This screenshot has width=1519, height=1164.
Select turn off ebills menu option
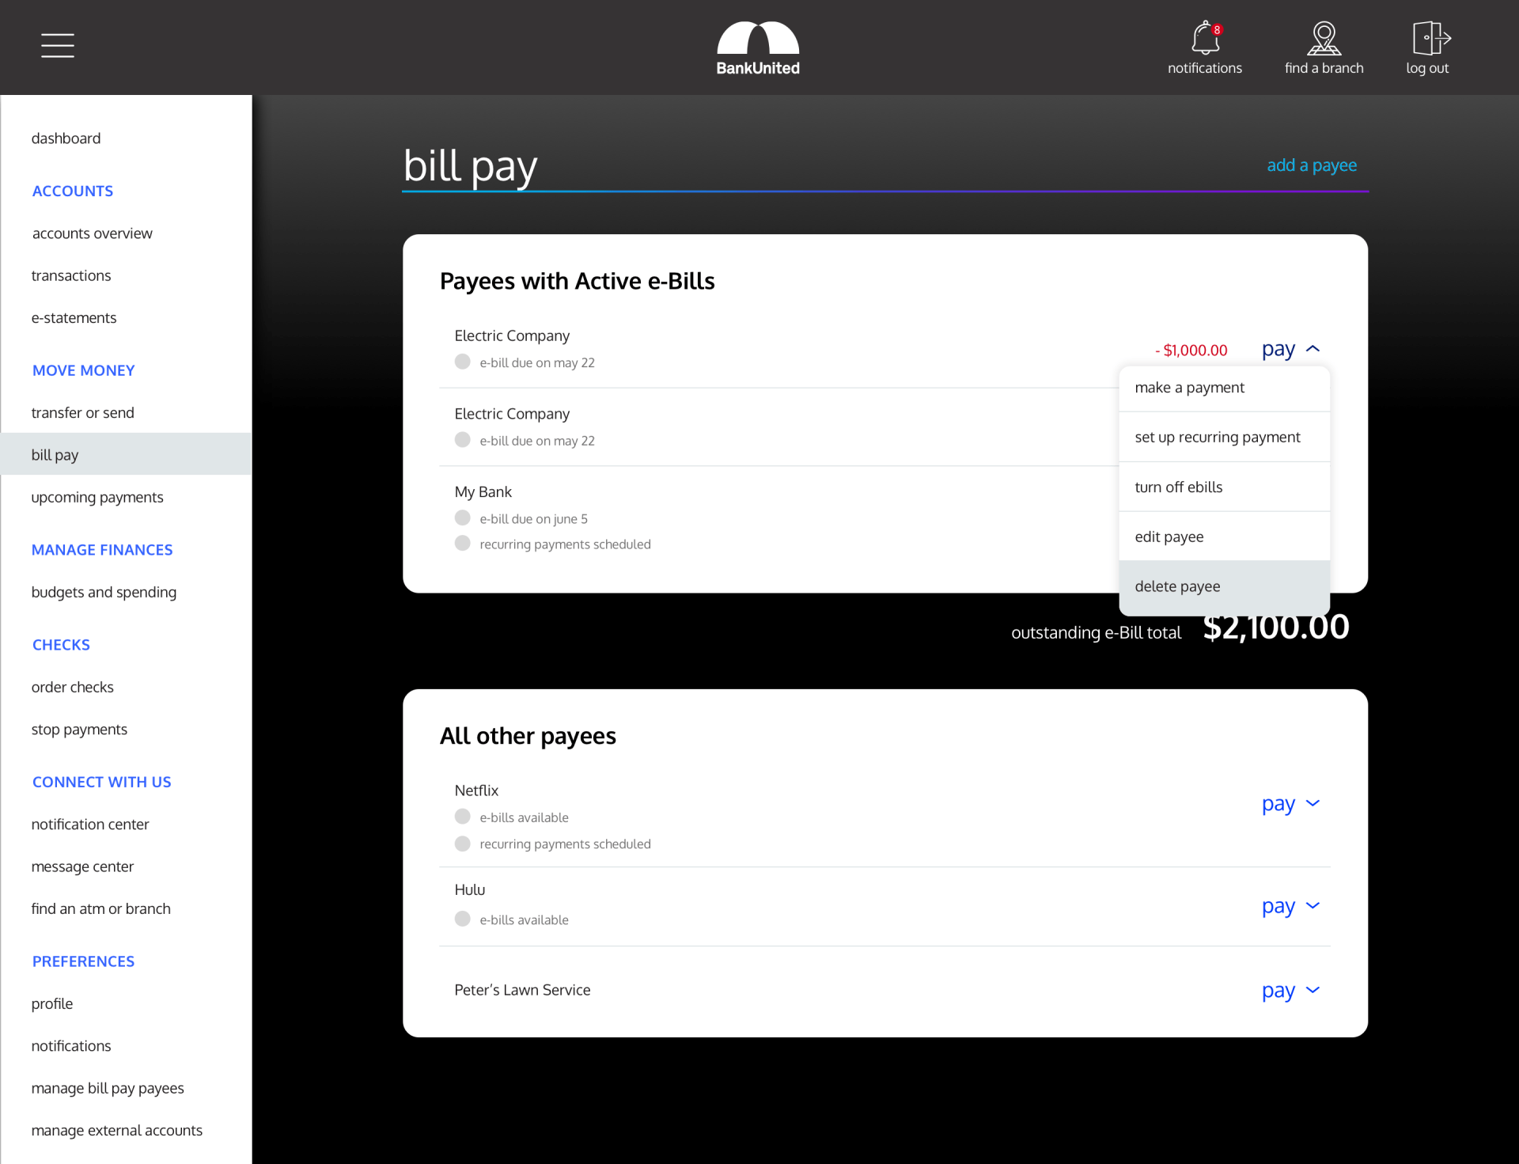tap(1178, 487)
